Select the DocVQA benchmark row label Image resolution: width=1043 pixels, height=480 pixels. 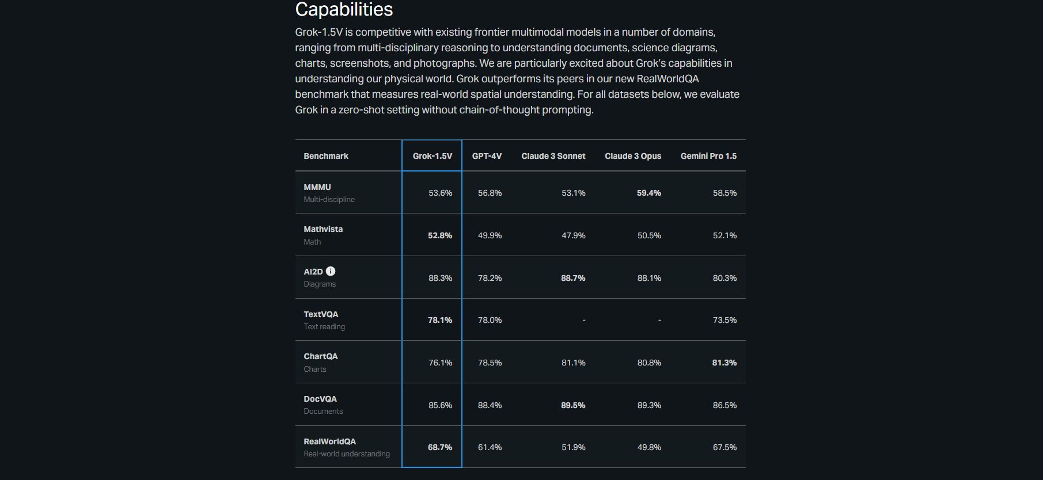(x=320, y=399)
